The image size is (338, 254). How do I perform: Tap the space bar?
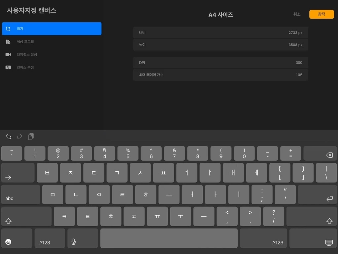(x=169, y=238)
